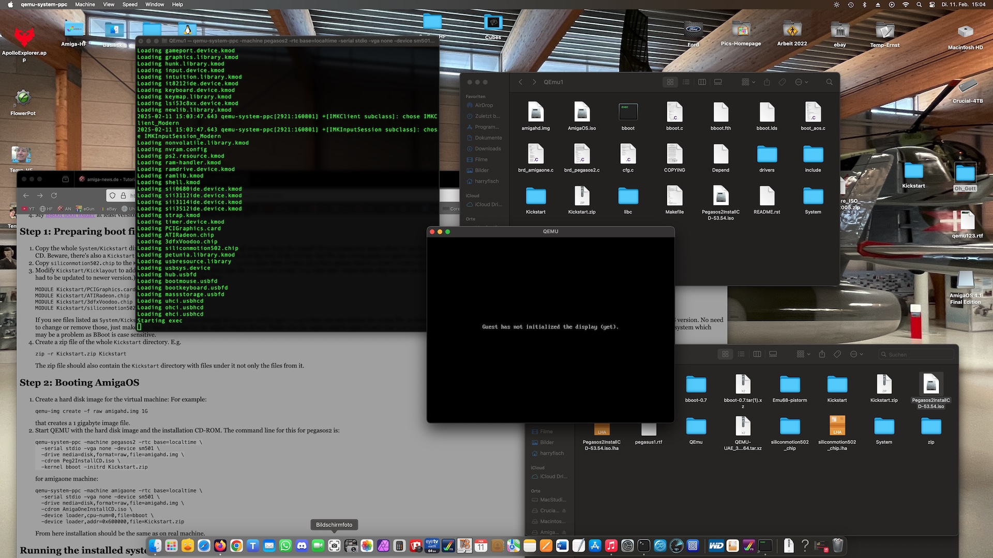
Task: Select README.rst file in QEmu1 folder
Action: 767,200
